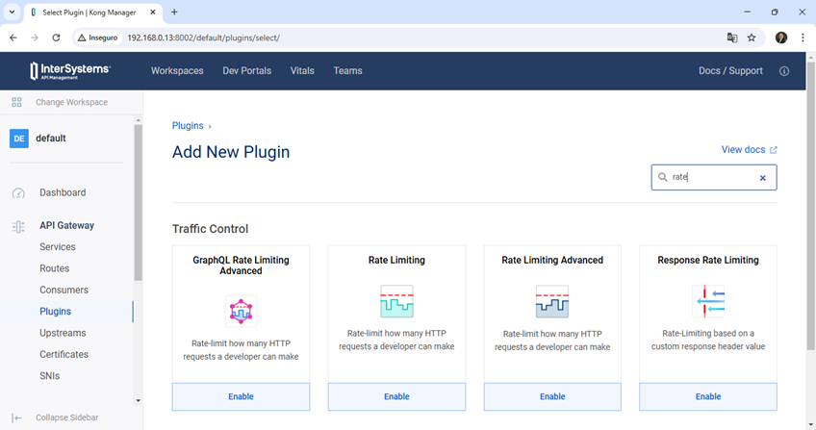Image resolution: width=816 pixels, height=430 pixels.
Task: Click the Chrome translate page icon
Action: (x=732, y=38)
